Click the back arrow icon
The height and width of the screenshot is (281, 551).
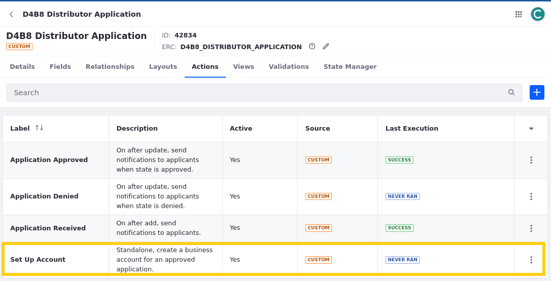(x=11, y=14)
